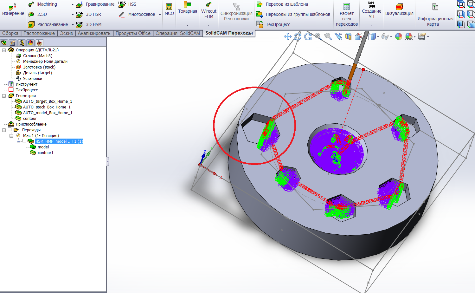Open the MCO command
475x293 pixels.
point(169,10)
